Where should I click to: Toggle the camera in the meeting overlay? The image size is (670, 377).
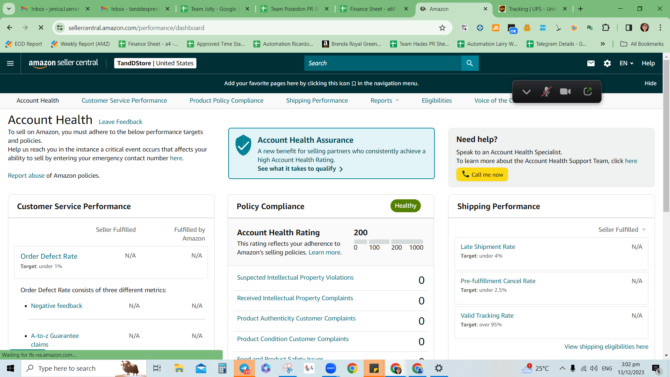click(x=565, y=91)
